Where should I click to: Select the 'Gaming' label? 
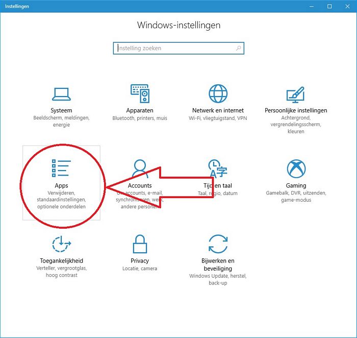click(296, 186)
